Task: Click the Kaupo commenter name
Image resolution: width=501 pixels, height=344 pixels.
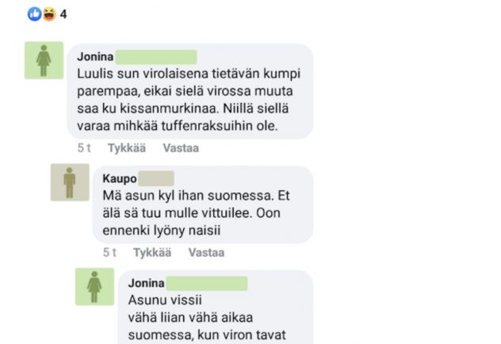Action: (x=120, y=178)
